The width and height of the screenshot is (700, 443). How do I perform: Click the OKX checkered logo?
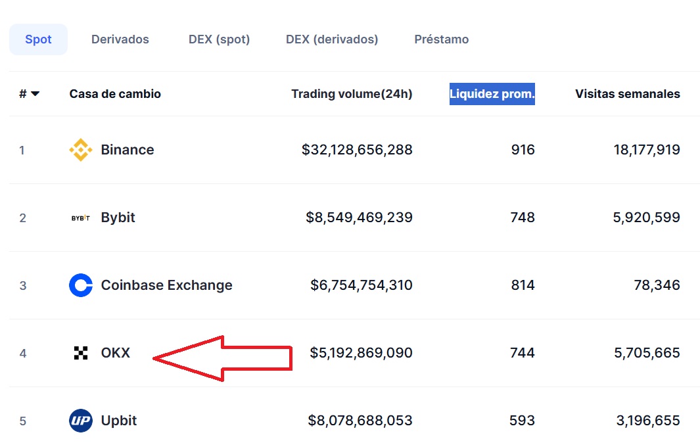coord(82,353)
